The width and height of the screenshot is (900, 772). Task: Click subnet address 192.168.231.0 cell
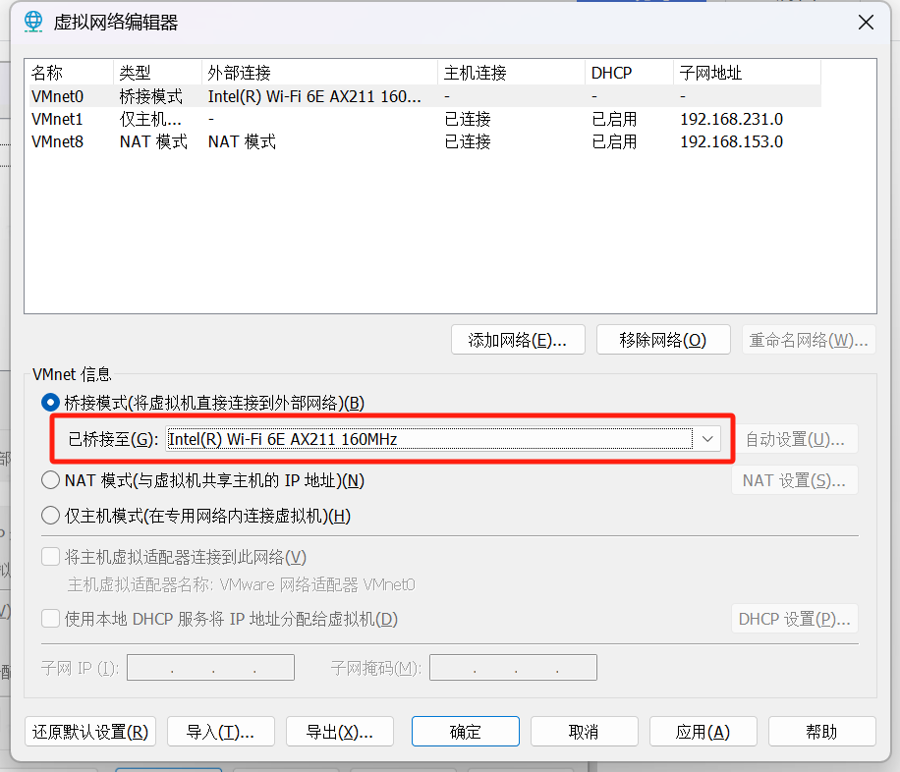[732, 119]
